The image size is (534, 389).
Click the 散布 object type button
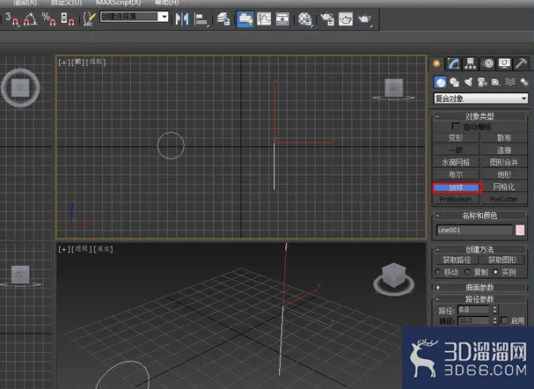click(x=504, y=137)
